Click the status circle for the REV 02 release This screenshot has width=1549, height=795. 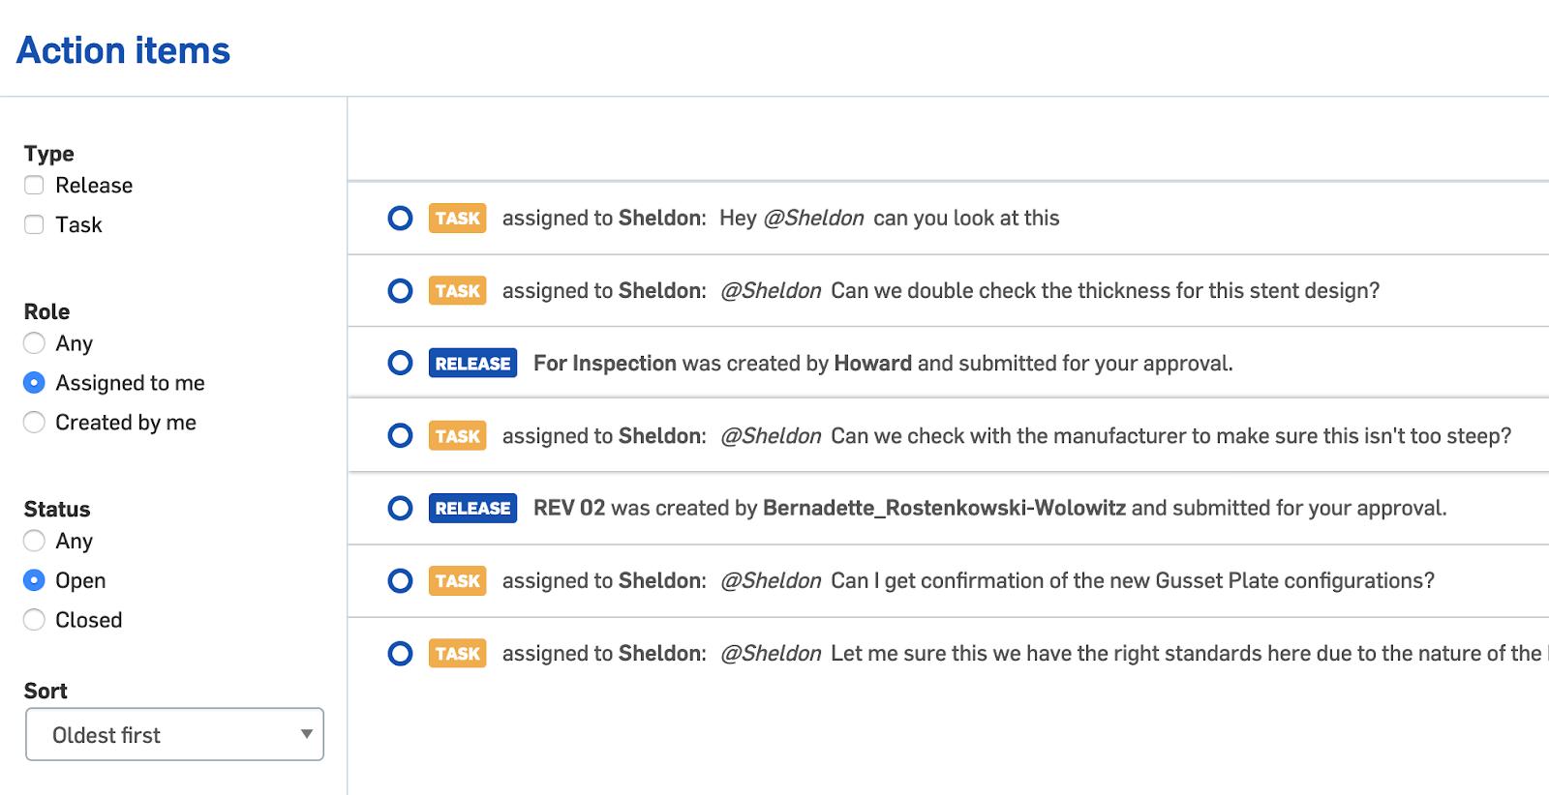click(x=400, y=508)
